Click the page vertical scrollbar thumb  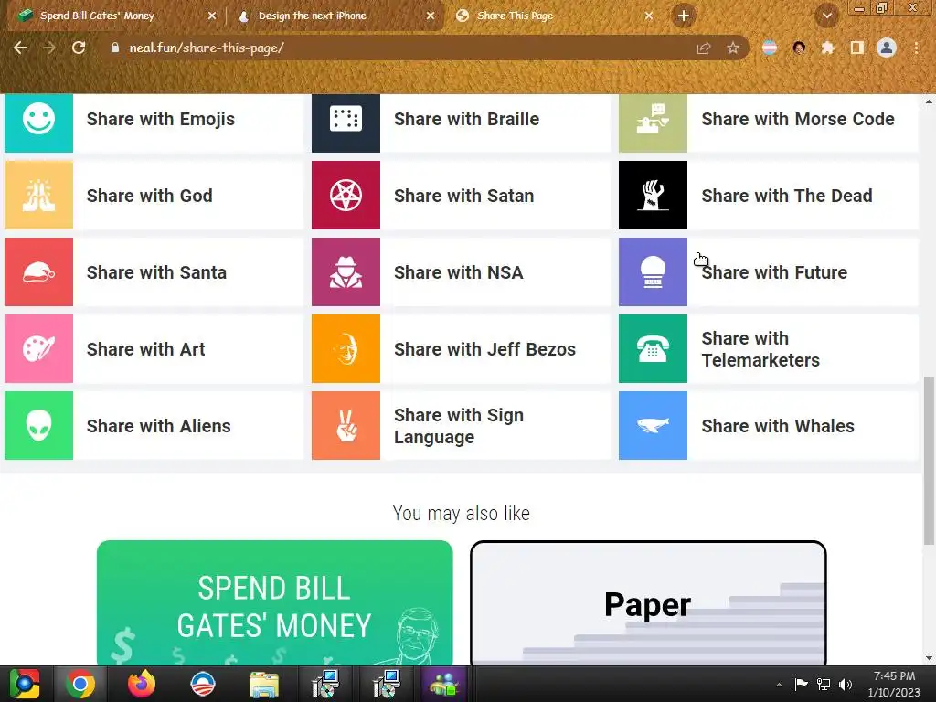[929, 460]
